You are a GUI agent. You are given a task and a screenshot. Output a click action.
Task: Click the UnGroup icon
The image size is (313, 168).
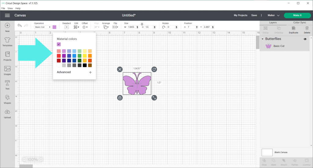pyautogui.click(x=279, y=28)
